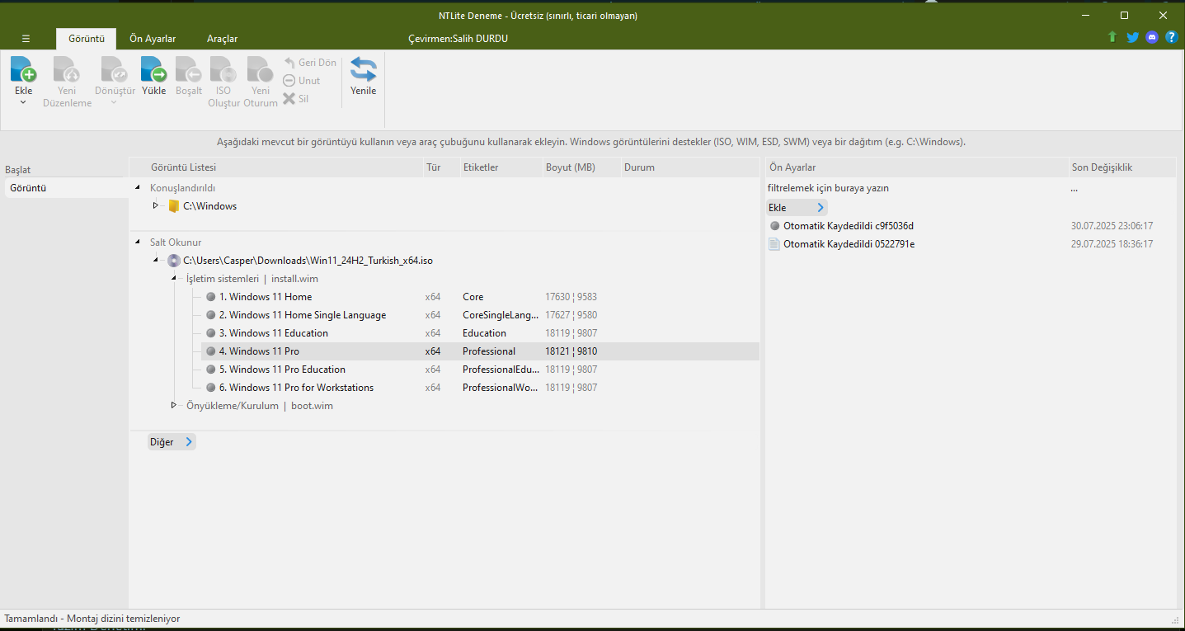Click the status dot beside Windows 11 Education

210,333
